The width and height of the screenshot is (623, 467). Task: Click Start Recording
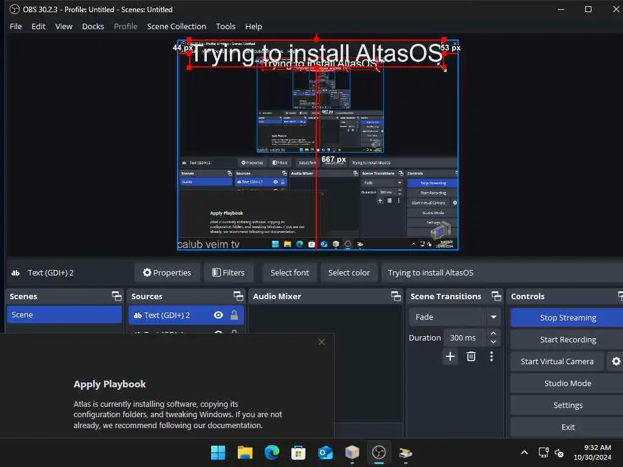point(568,339)
